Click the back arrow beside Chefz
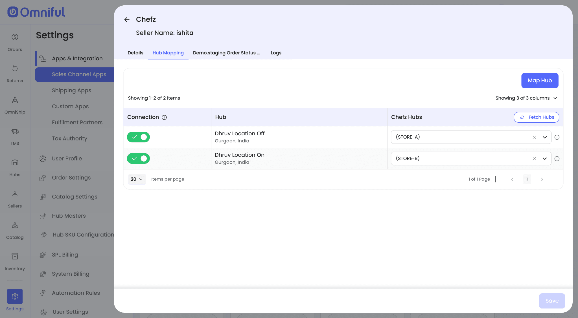This screenshot has height=318, width=578. [127, 19]
